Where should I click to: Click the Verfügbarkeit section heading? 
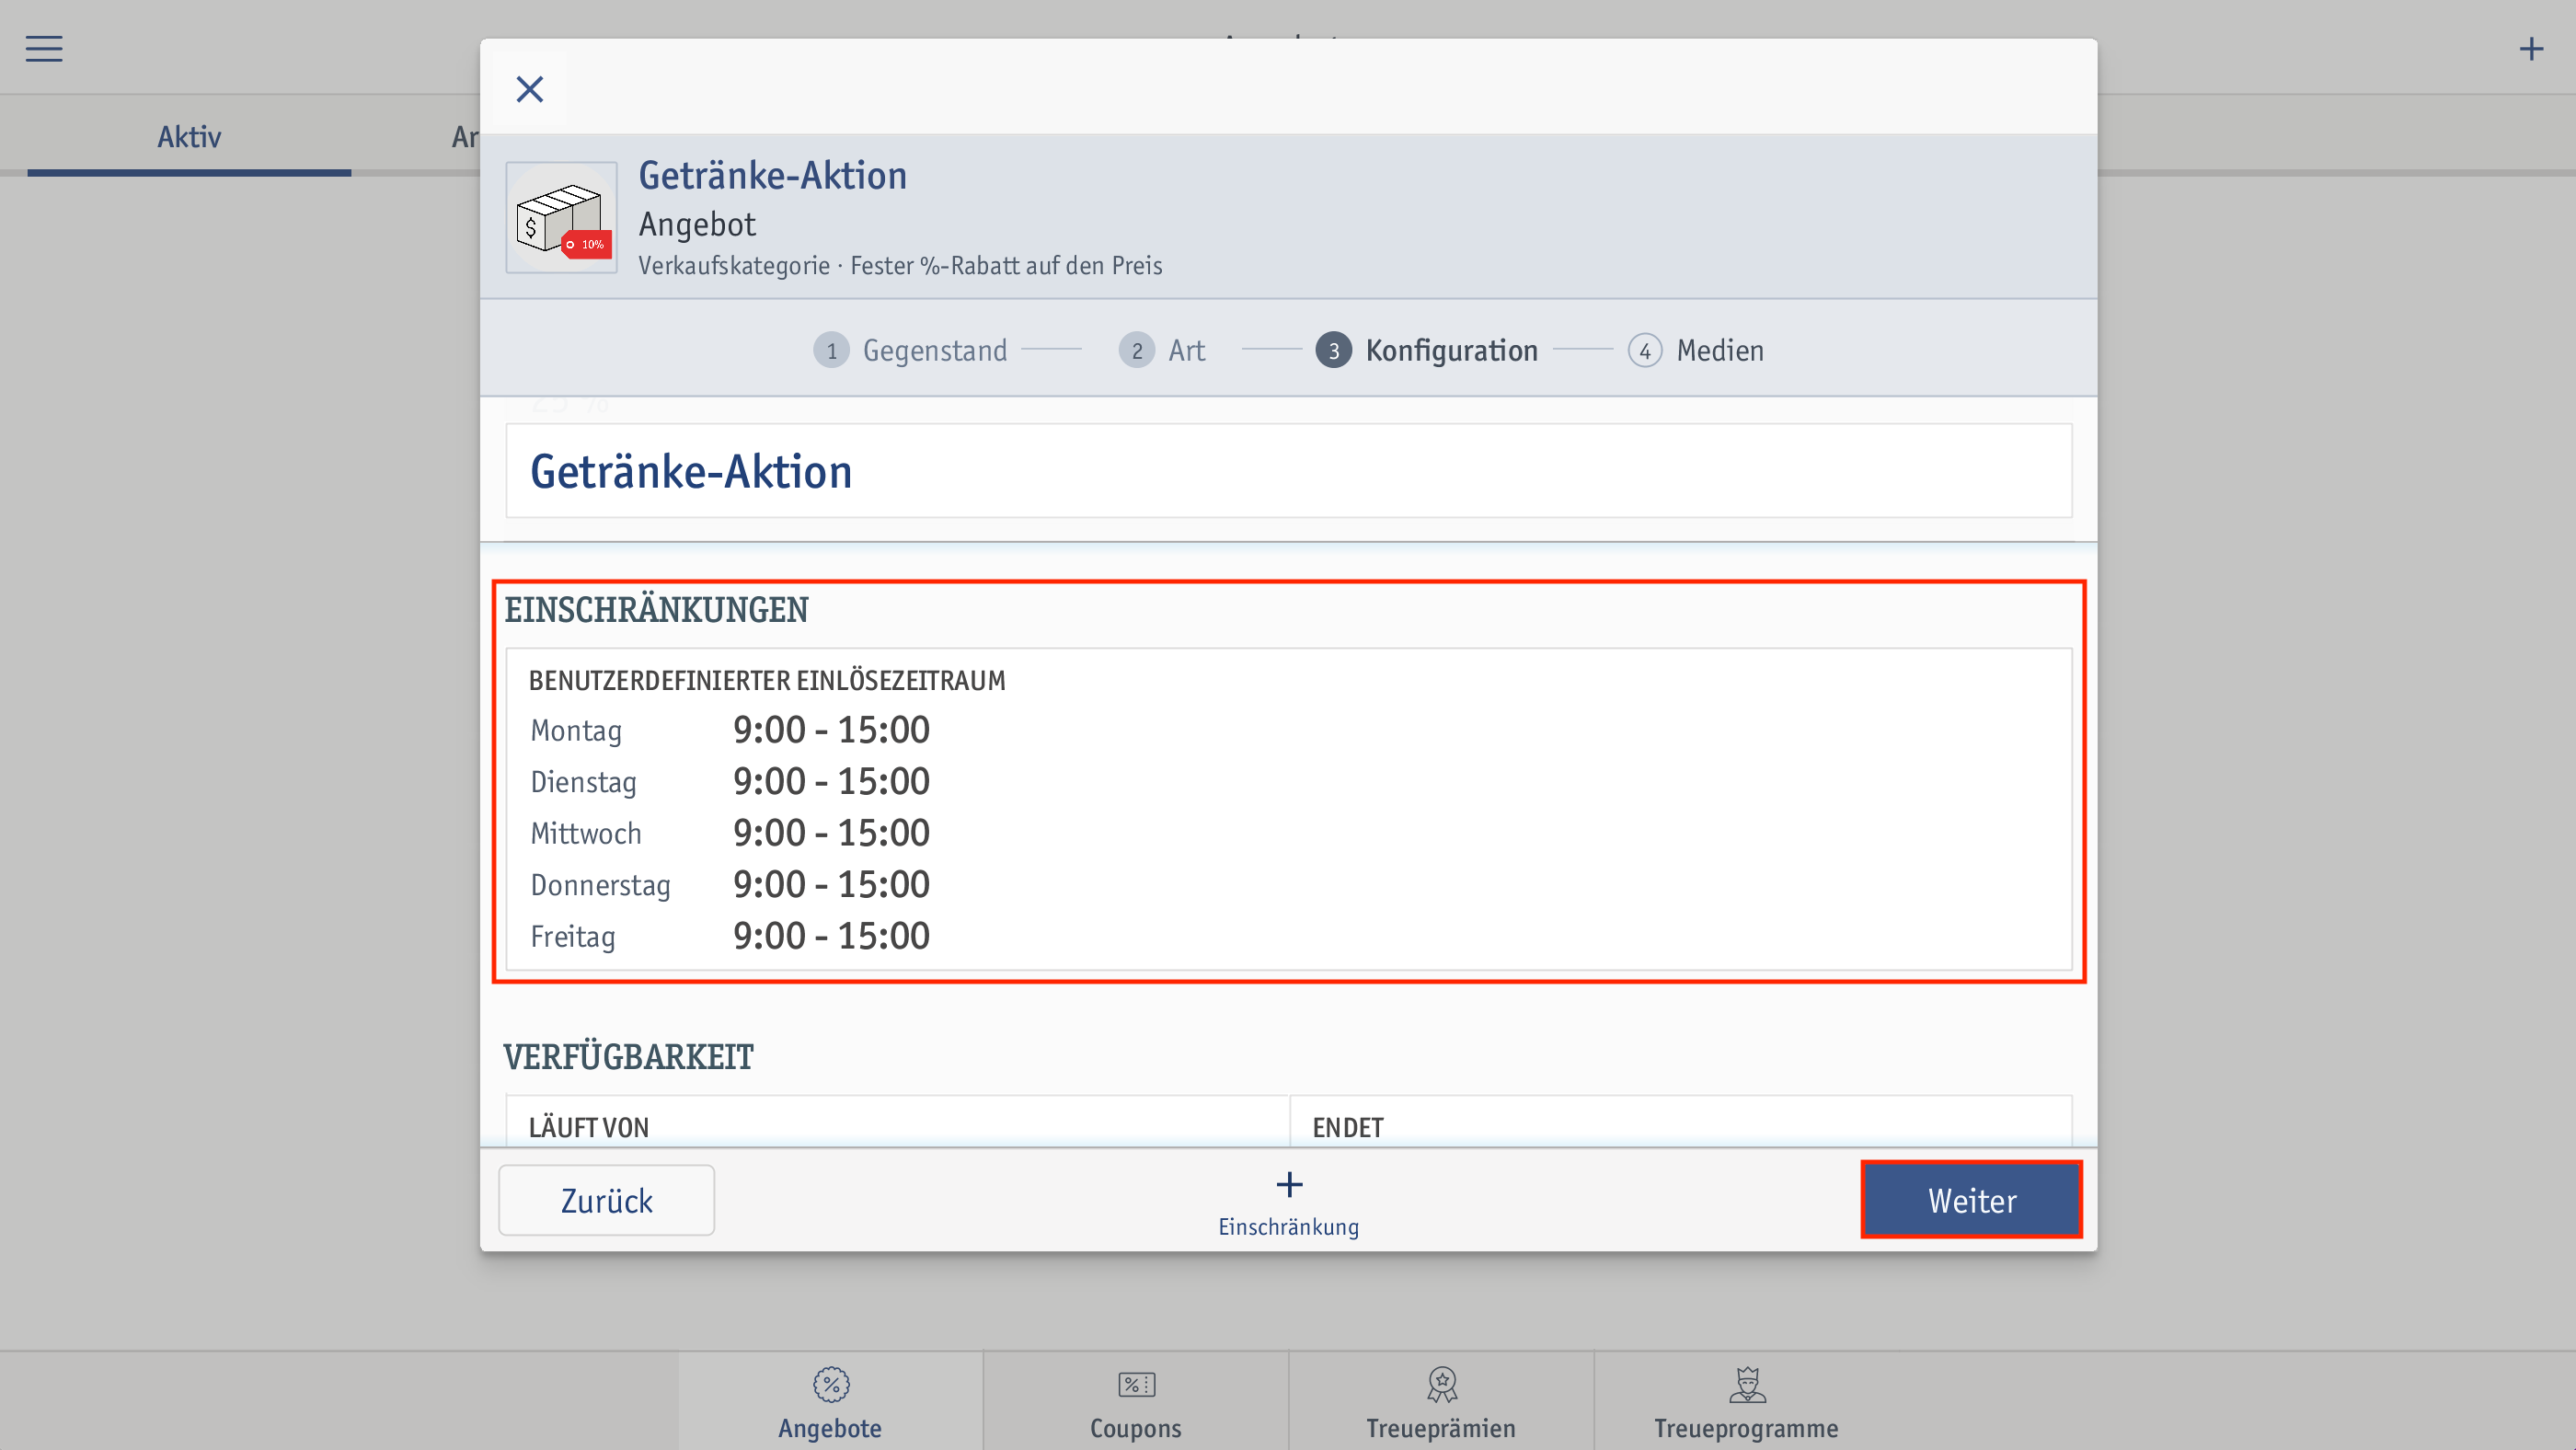(628, 1057)
